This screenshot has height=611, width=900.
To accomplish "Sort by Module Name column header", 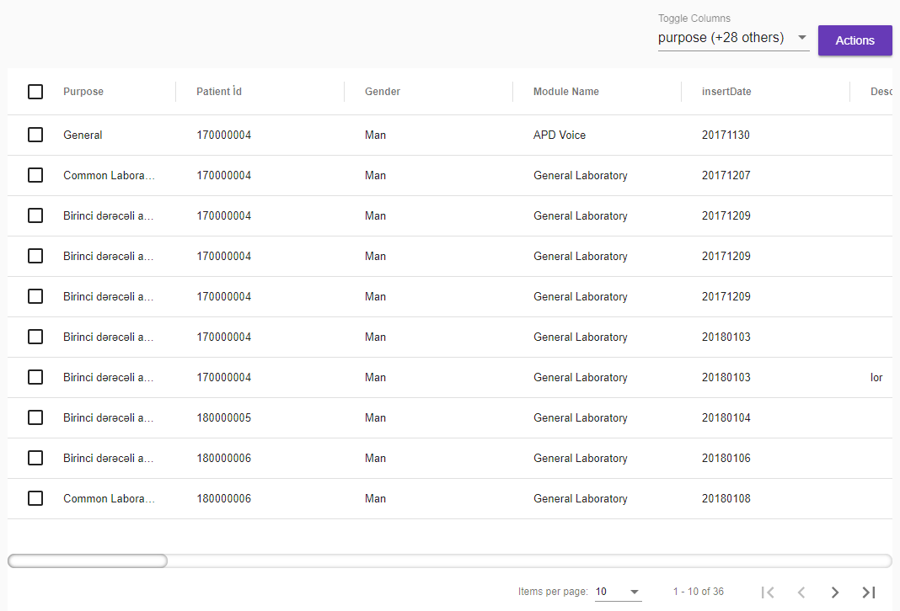I will (566, 92).
